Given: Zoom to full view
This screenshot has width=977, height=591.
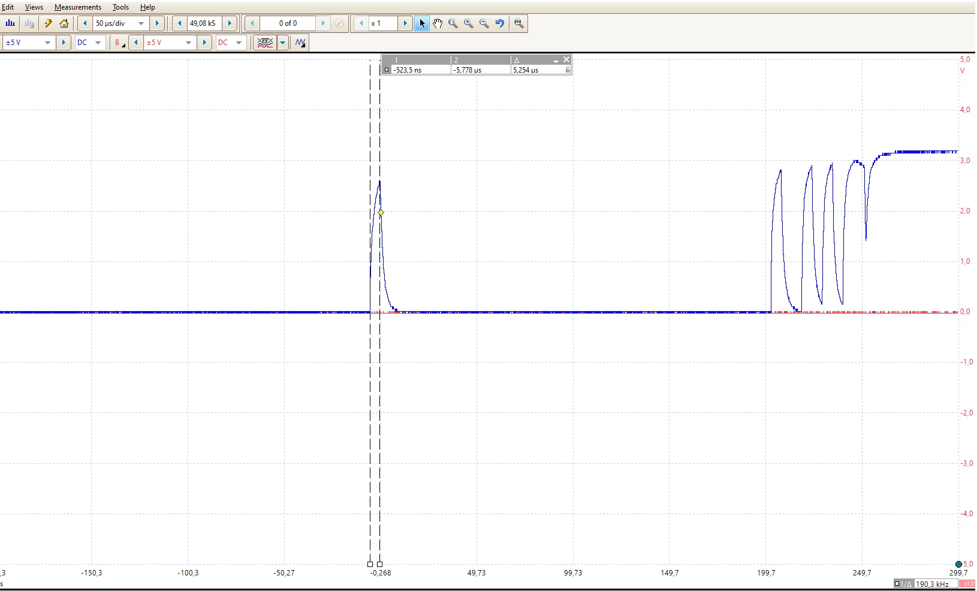Looking at the screenshot, I should tap(519, 23).
